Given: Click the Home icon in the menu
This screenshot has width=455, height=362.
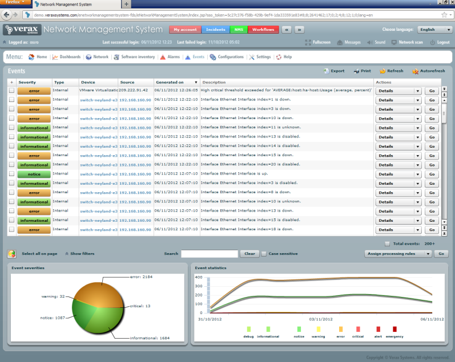Looking at the screenshot, I should point(31,57).
